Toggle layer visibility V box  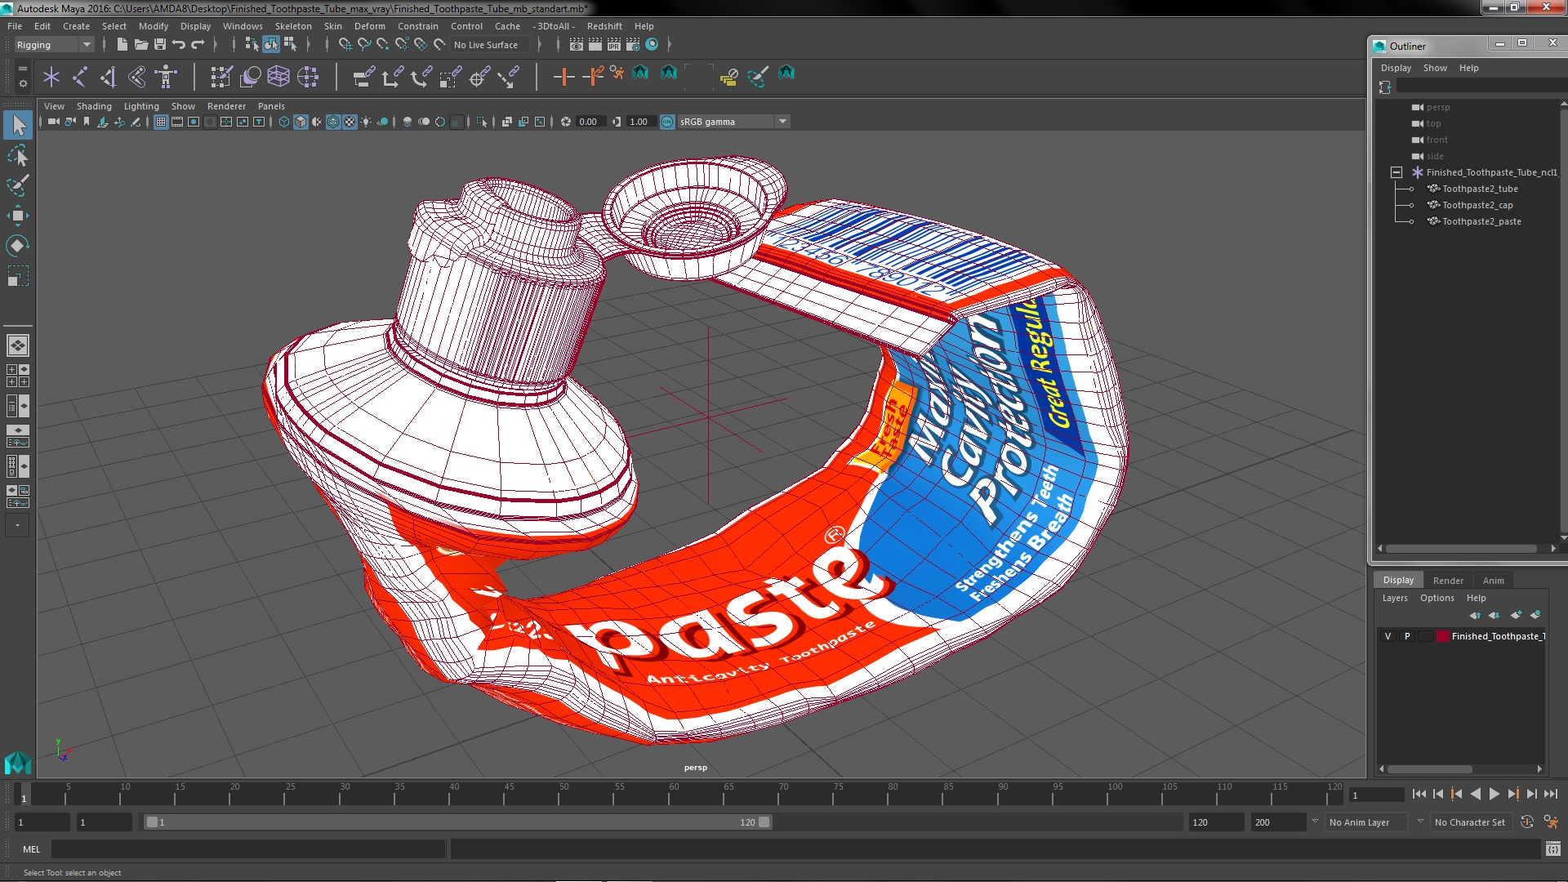tap(1388, 636)
